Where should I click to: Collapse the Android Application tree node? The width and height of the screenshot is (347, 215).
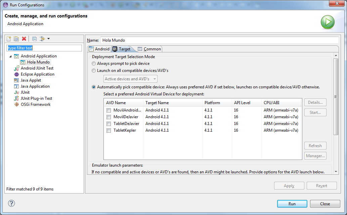pos(10,56)
